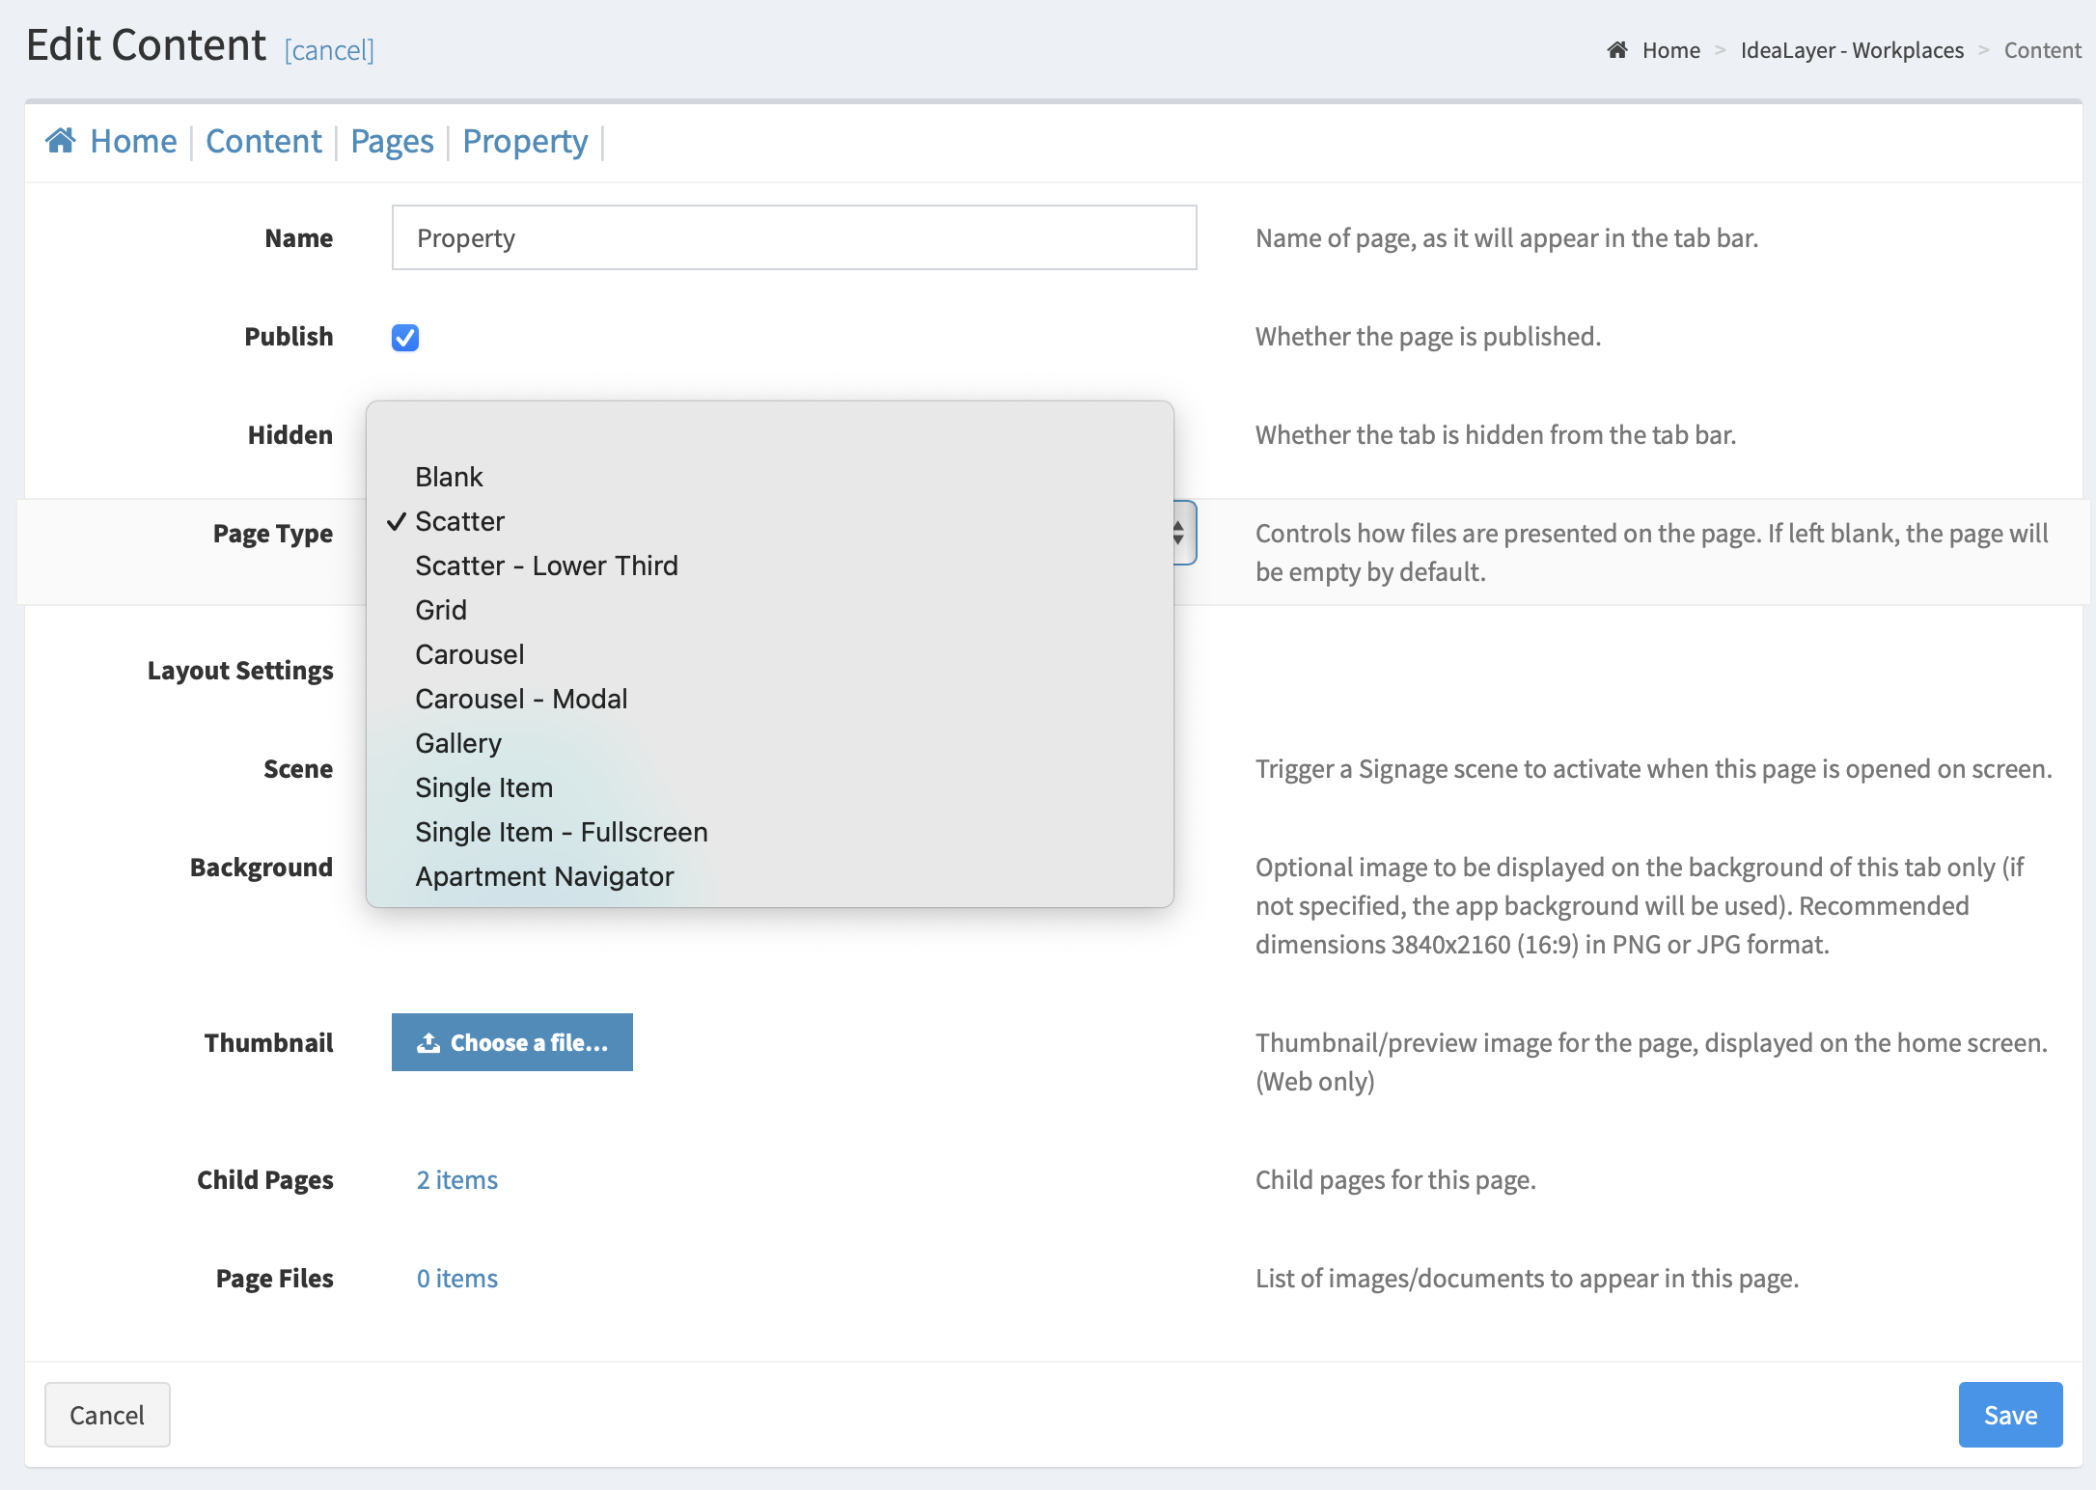The height and width of the screenshot is (1490, 2096).
Task: Cancel editing with the bottom Cancel button
Action: click(106, 1414)
